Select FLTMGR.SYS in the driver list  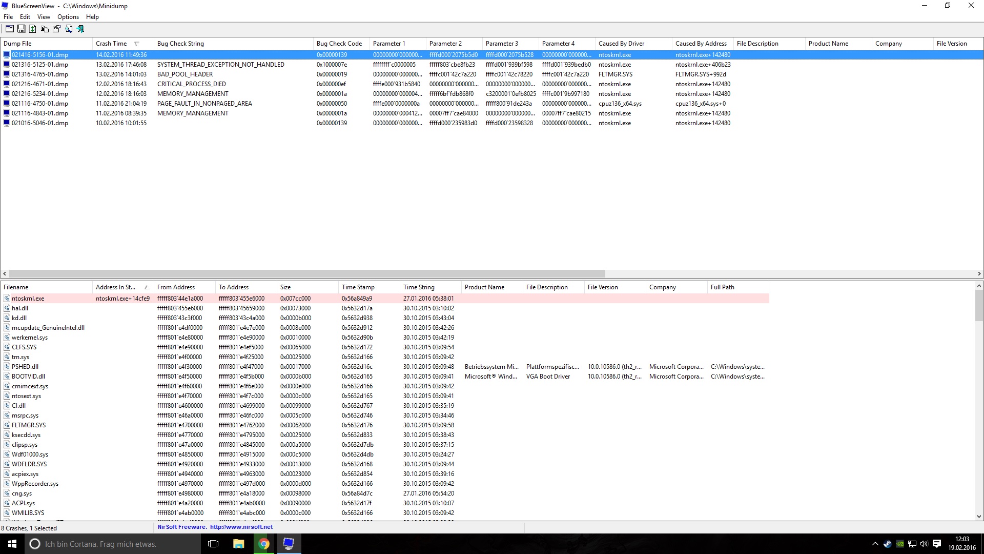tap(29, 425)
